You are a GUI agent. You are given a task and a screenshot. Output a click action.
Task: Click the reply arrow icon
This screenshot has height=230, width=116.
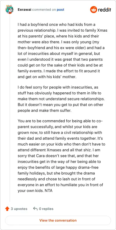click(x=35, y=209)
